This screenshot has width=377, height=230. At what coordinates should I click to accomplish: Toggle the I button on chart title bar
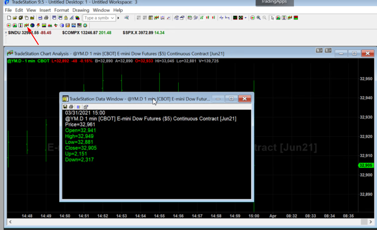(x=328, y=50)
